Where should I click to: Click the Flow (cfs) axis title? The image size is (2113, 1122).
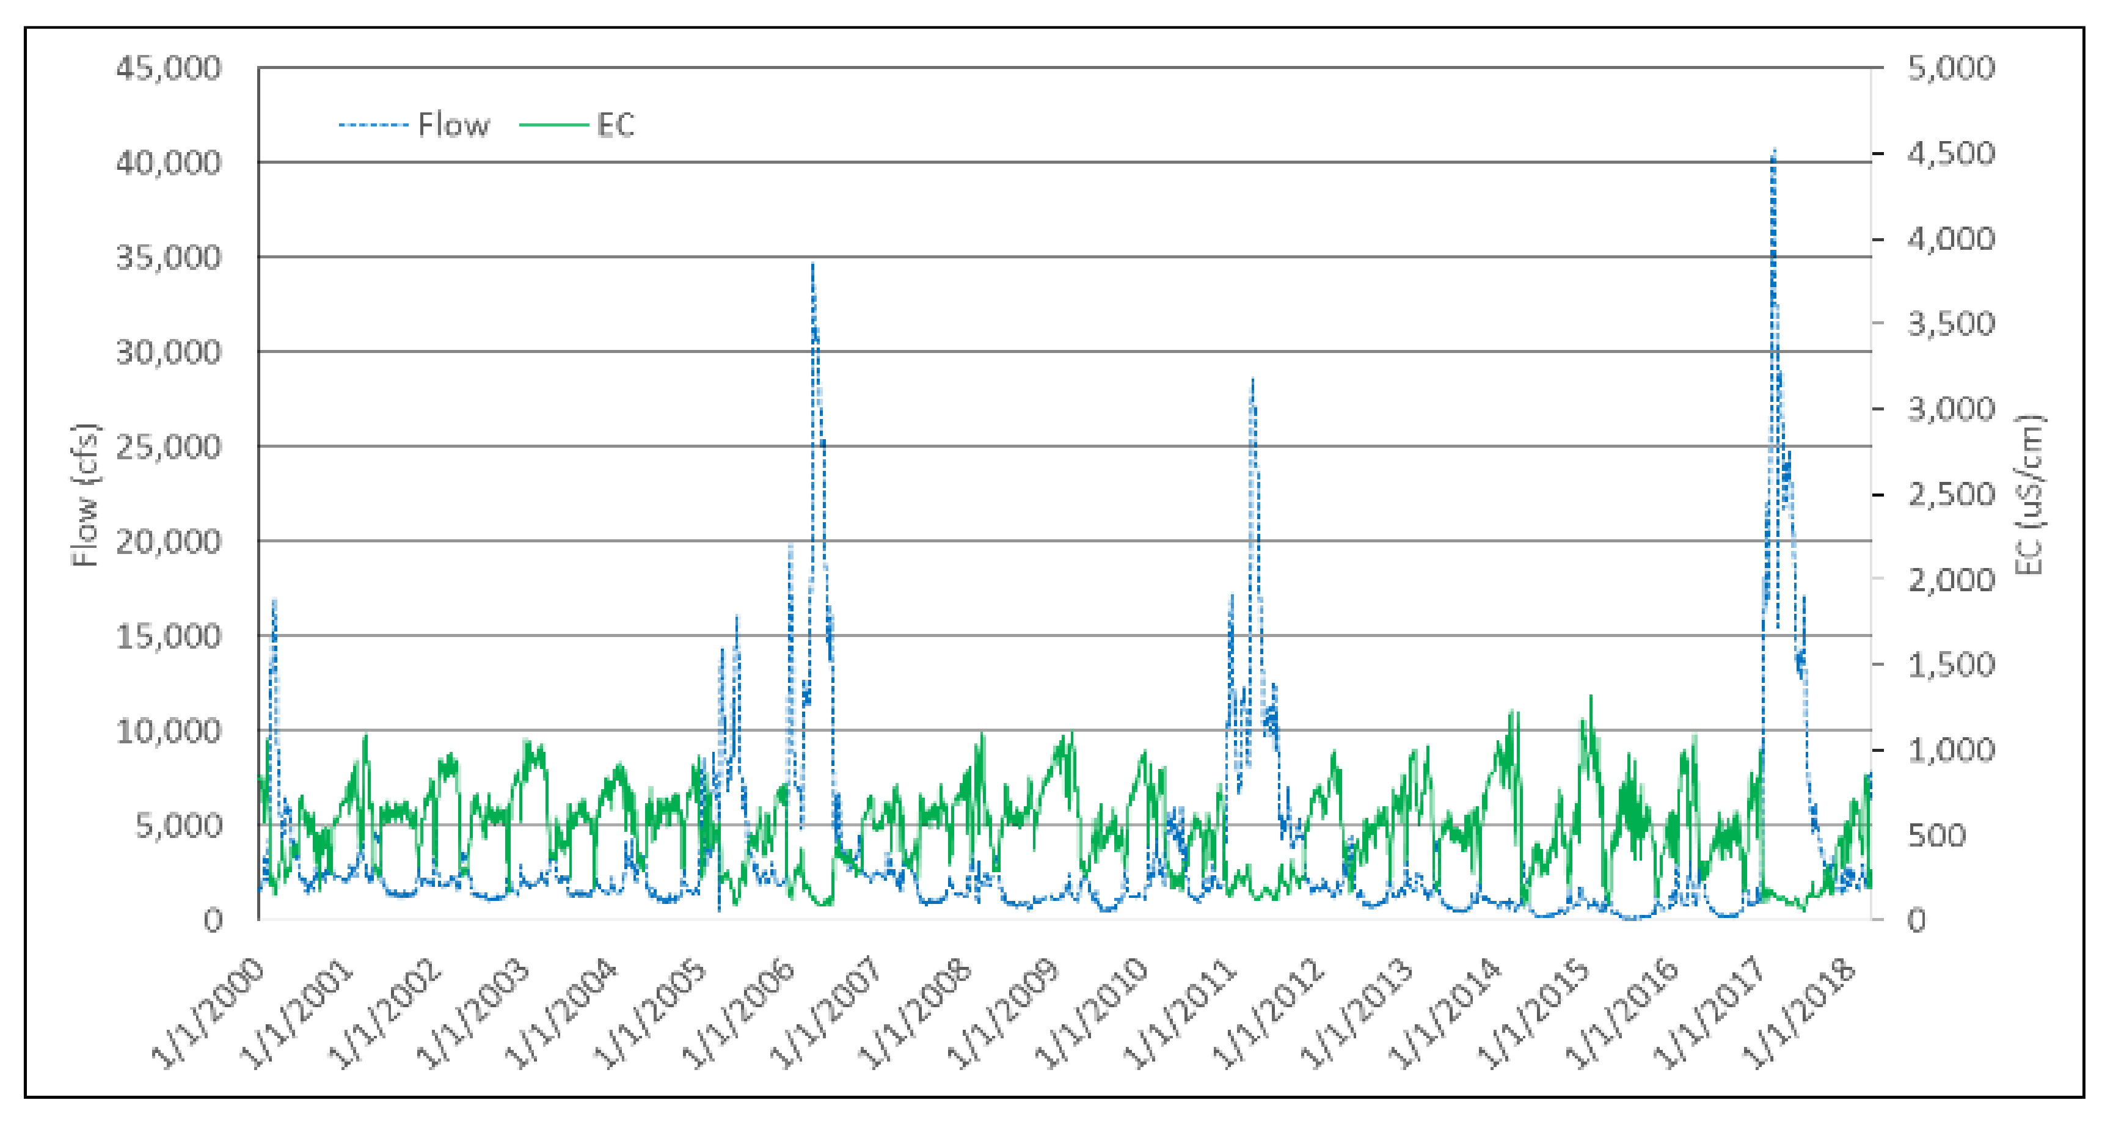coord(86,495)
